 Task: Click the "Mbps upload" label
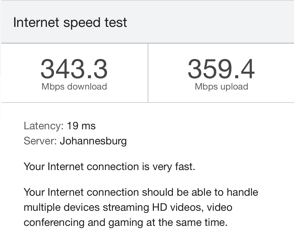click(x=221, y=87)
